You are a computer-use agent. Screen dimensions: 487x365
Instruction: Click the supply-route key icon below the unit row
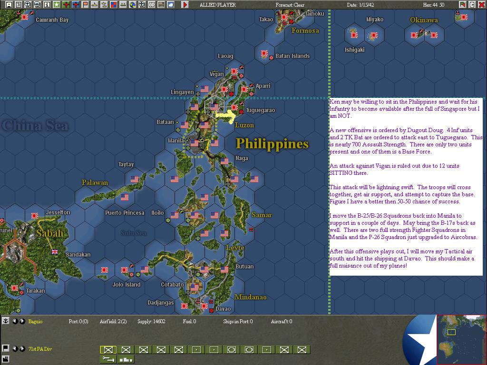[x=108, y=359]
